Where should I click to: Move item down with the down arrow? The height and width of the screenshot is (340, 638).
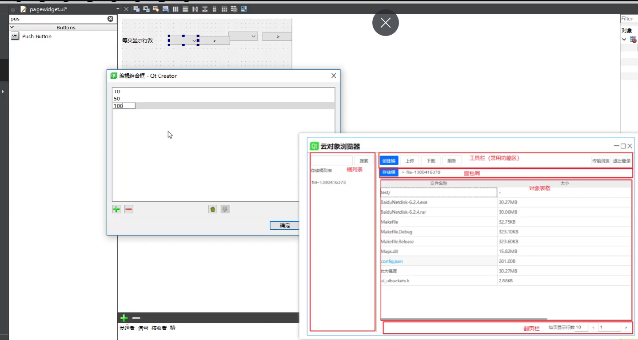point(225,209)
